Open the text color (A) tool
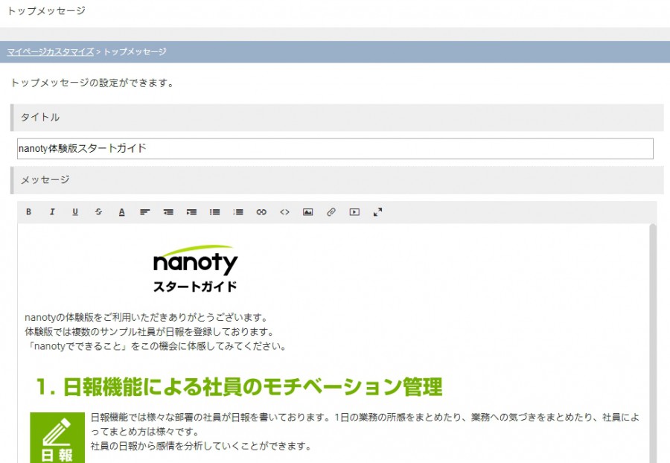This screenshot has width=670, height=463. pos(122,212)
